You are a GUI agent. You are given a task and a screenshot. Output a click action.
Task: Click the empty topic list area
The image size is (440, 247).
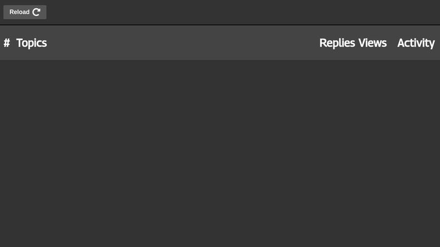[x=220, y=154]
